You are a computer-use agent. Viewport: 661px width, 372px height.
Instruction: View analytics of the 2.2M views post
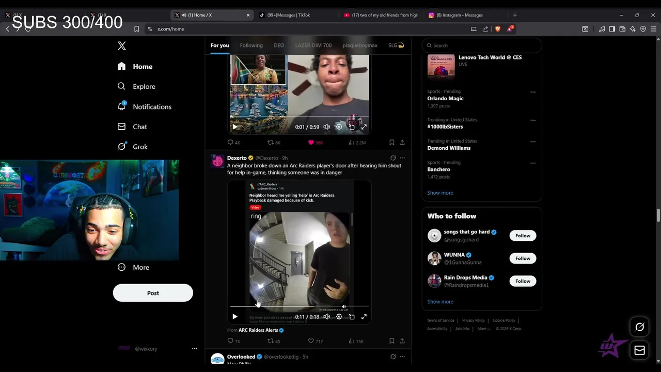357,143
